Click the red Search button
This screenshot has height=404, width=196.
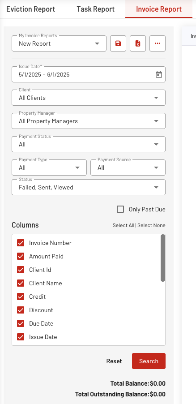pyautogui.click(x=149, y=361)
